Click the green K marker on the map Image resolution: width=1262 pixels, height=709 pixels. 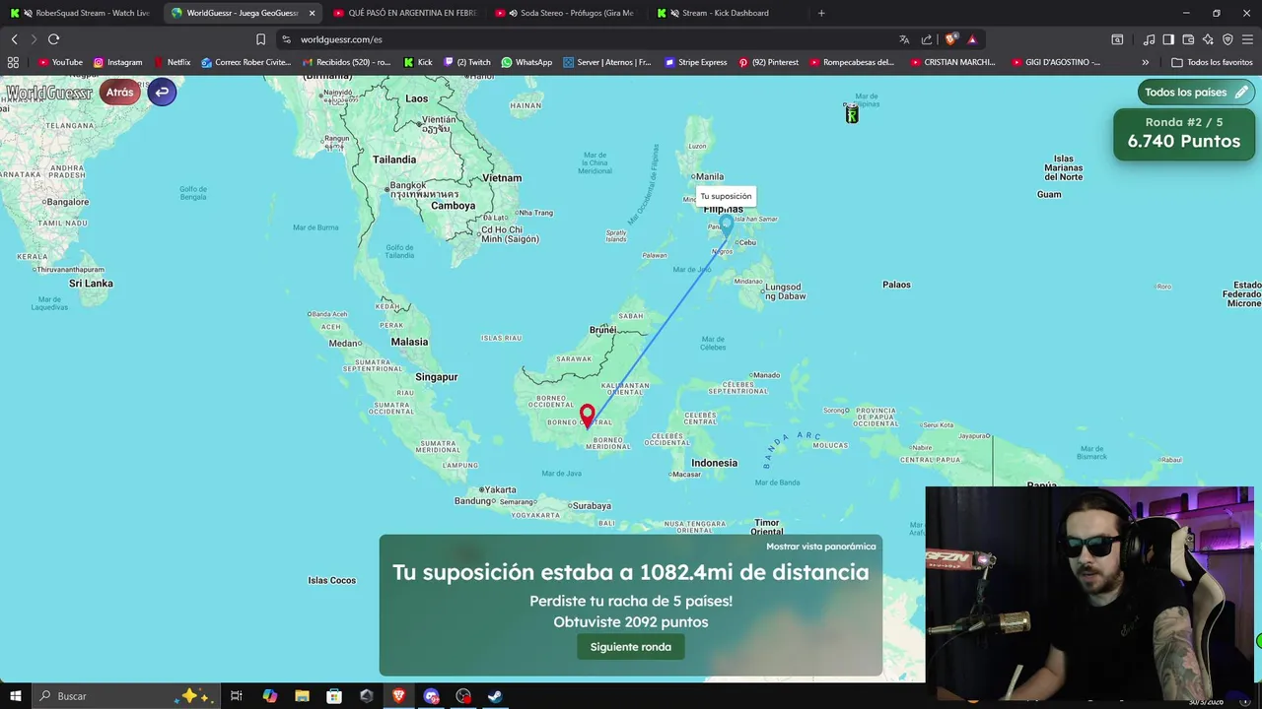[x=852, y=115]
